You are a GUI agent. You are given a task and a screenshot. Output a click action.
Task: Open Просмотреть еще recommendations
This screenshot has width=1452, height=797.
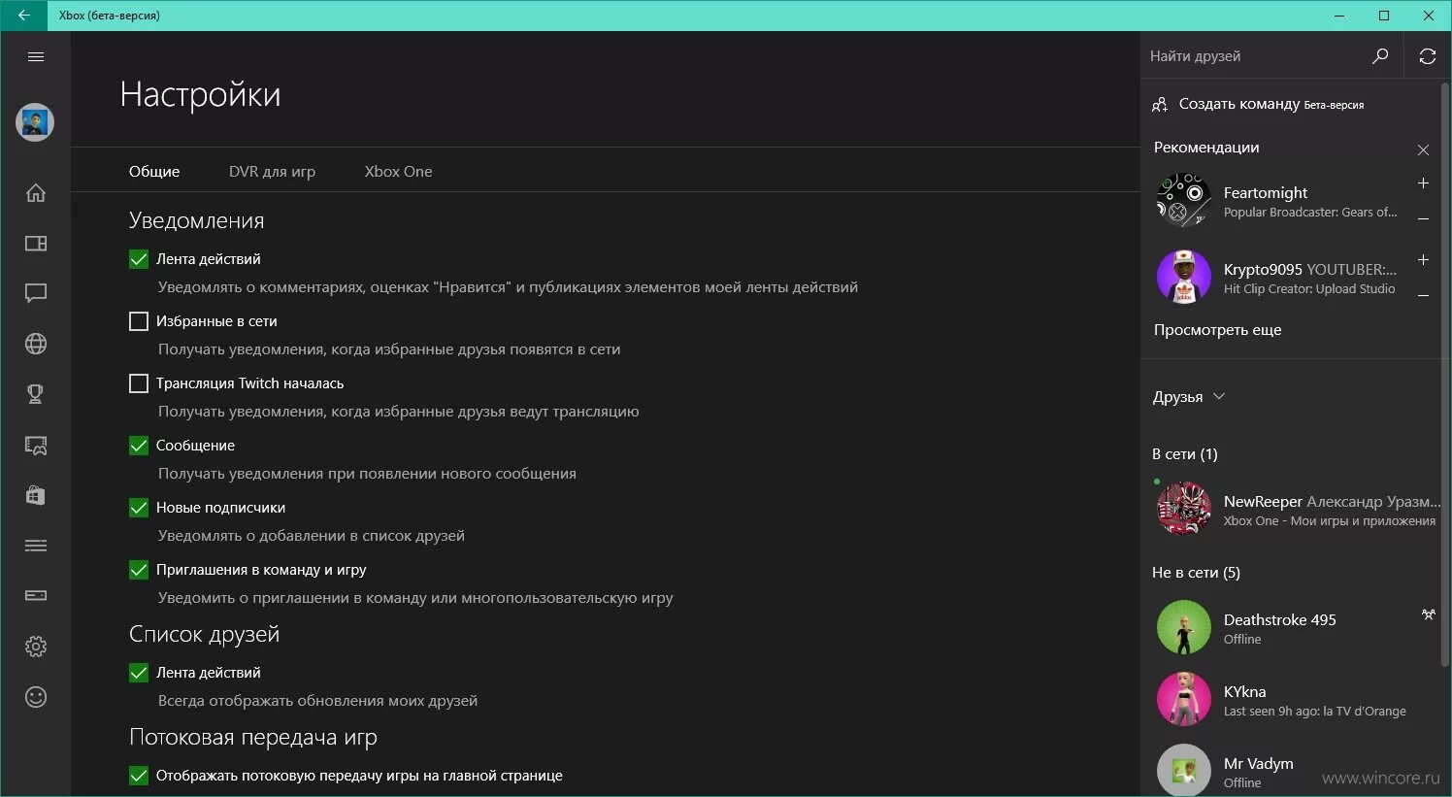[x=1216, y=329]
